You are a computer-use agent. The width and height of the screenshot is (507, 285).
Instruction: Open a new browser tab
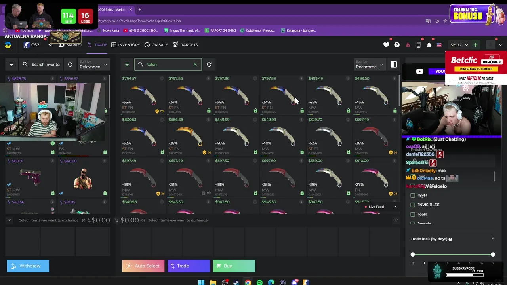(140, 9)
